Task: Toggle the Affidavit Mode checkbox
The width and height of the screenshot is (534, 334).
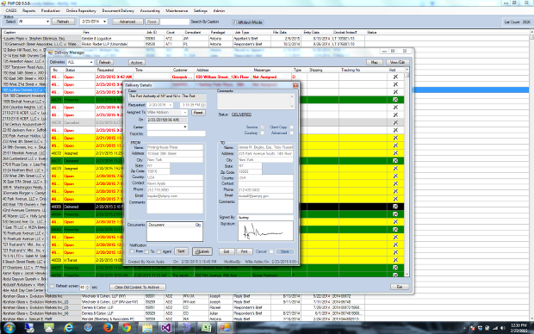Action: [x=234, y=22]
